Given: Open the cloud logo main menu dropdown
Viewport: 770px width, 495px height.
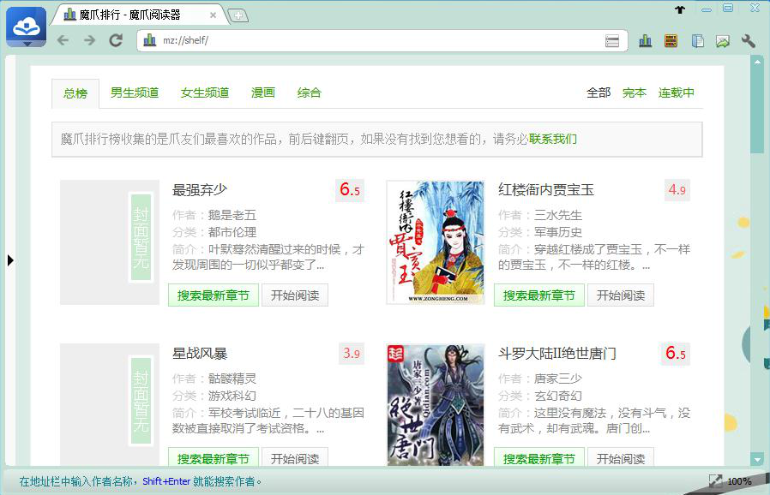Looking at the screenshot, I should click(x=27, y=28).
